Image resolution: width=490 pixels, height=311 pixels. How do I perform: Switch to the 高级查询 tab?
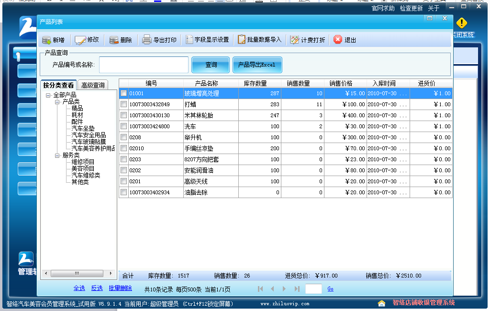point(93,85)
